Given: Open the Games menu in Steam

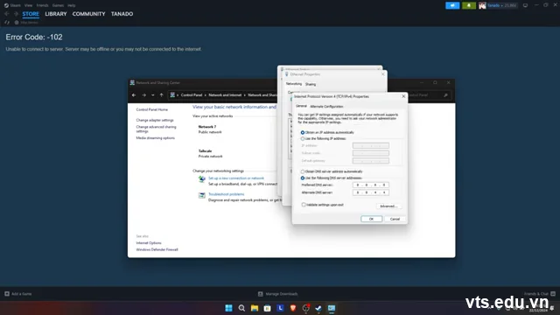Looking at the screenshot, I should pos(58,5).
